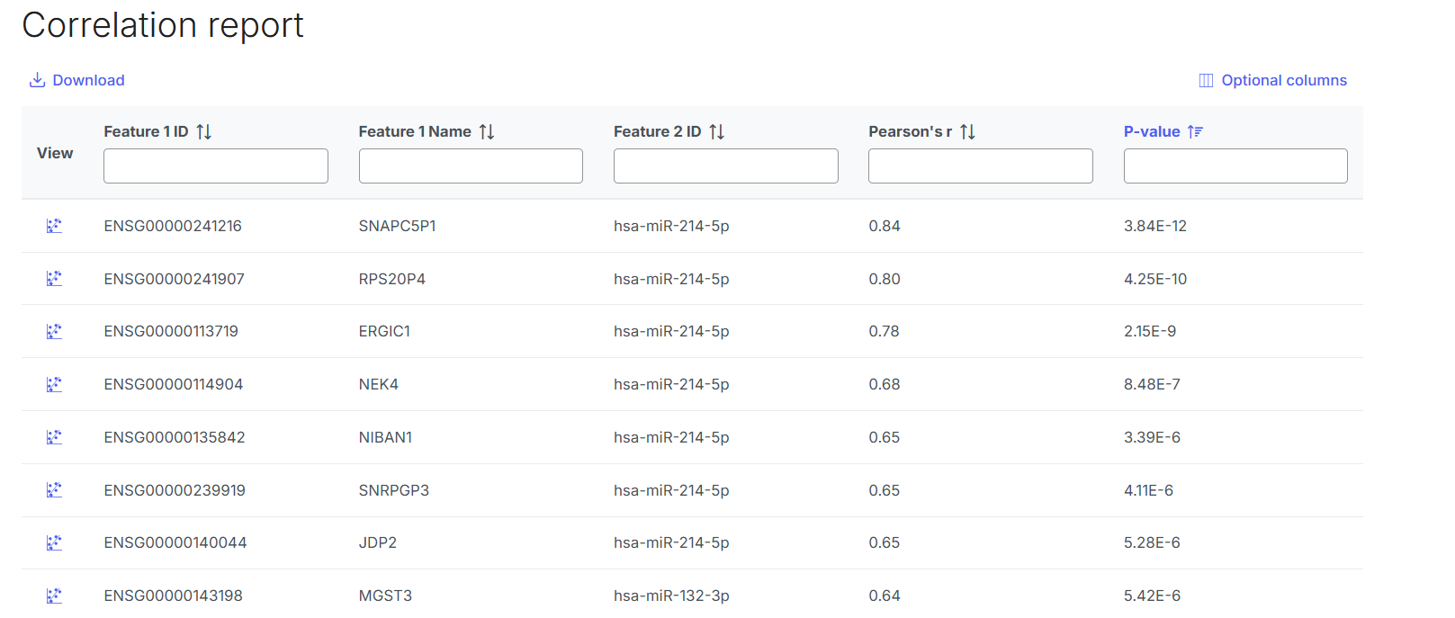
Task: View correlation plot for ERGIC1 row
Action: [54, 332]
